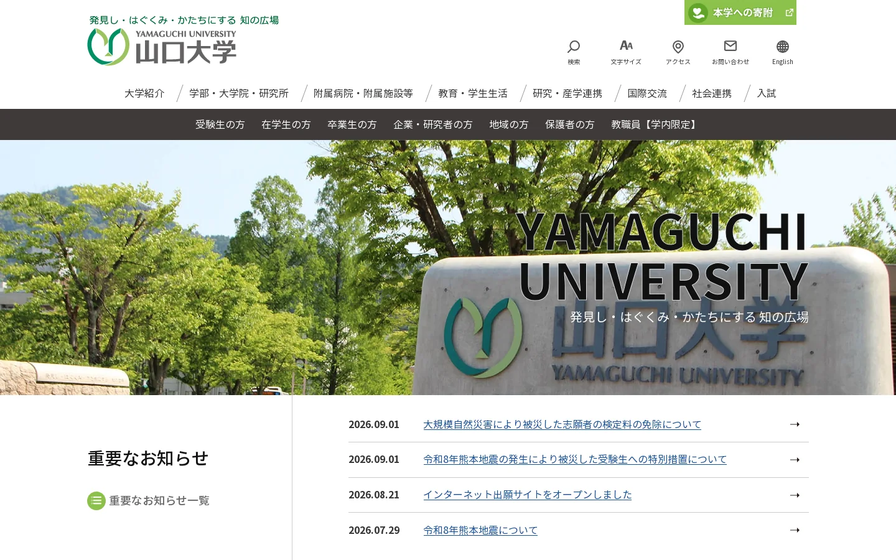This screenshot has height=560, width=896.
Task: Click the arrow on the 受験生への特別措置 notice row
Action: click(795, 460)
